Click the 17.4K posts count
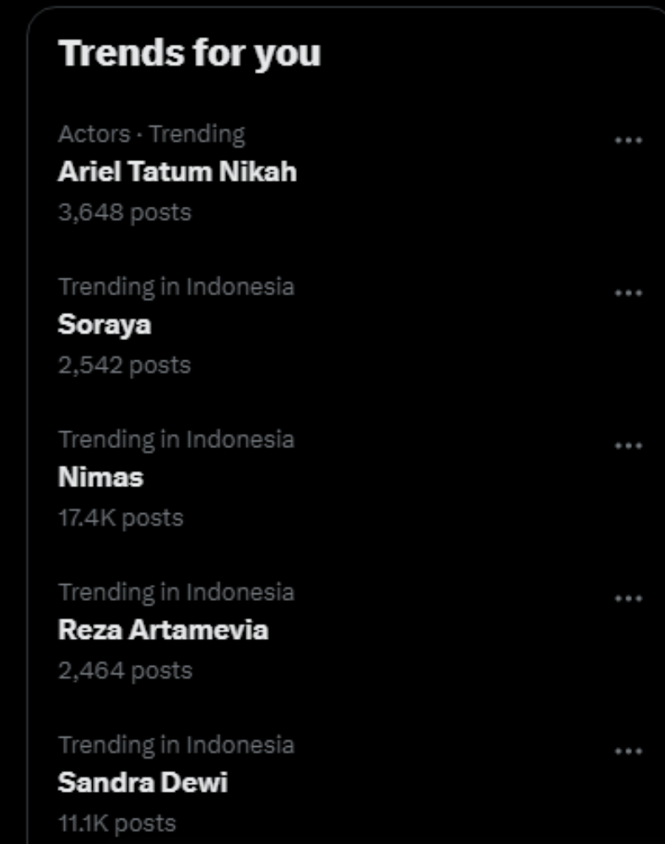The image size is (665, 844). click(121, 518)
